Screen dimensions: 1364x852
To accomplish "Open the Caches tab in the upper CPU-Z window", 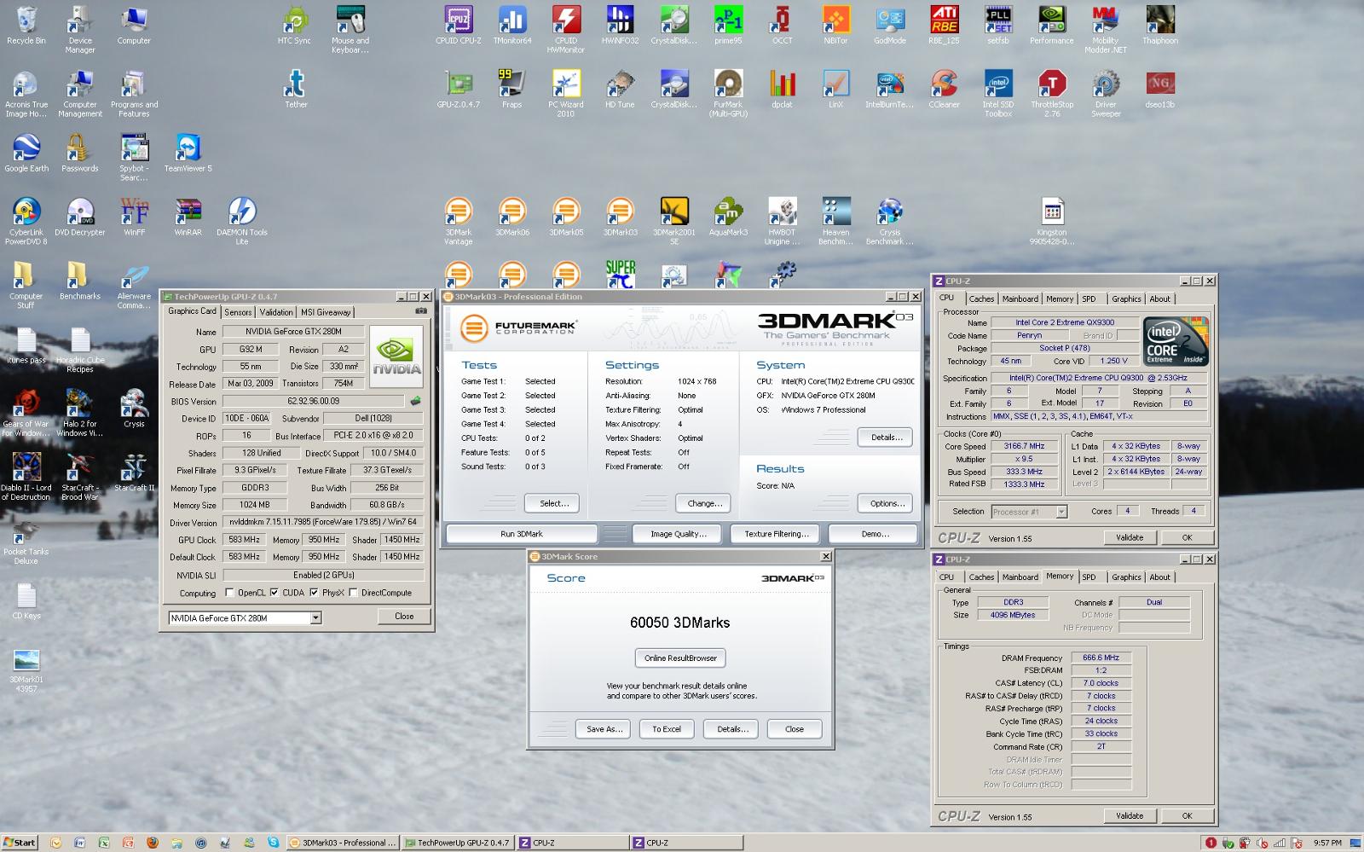I will [x=981, y=298].
